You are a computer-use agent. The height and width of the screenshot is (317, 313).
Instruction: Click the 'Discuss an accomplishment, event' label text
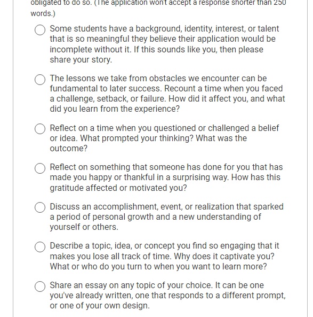coord(167,217)
